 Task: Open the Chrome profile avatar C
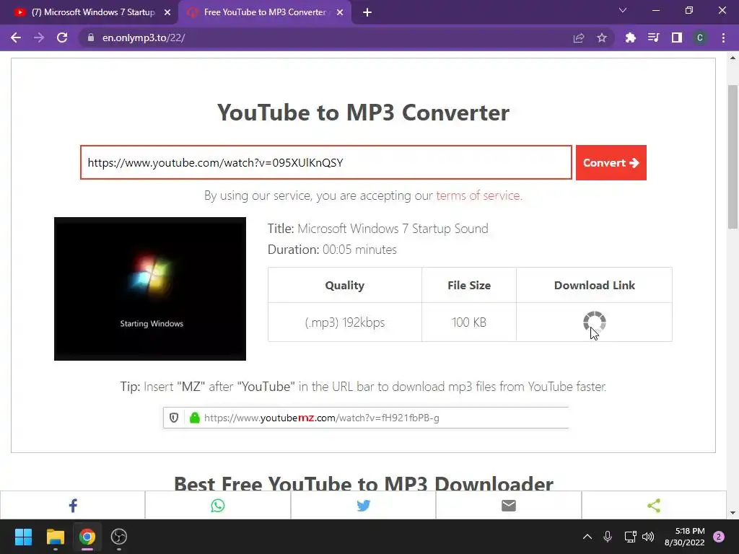click(700, 38)
